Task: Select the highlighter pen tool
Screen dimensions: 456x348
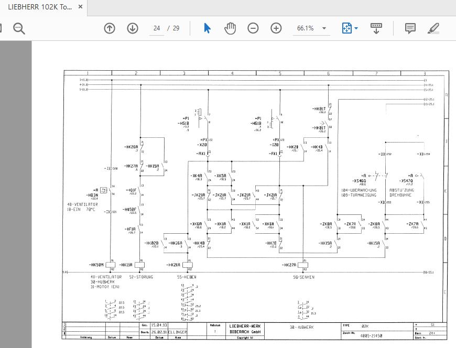Action: [433, 28]
